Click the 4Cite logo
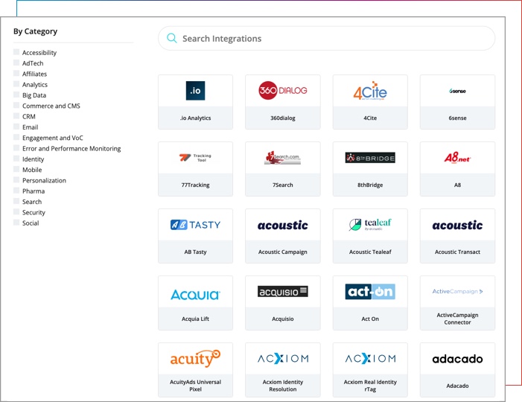This screenshot has width=522, height=402. 370,91
